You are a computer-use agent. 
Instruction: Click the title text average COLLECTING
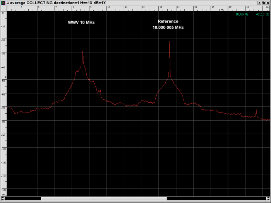(31, 3)
